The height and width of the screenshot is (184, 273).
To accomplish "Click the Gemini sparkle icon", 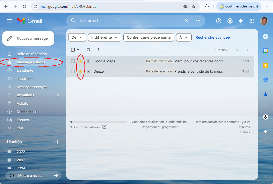I will (x=241, y=21).
